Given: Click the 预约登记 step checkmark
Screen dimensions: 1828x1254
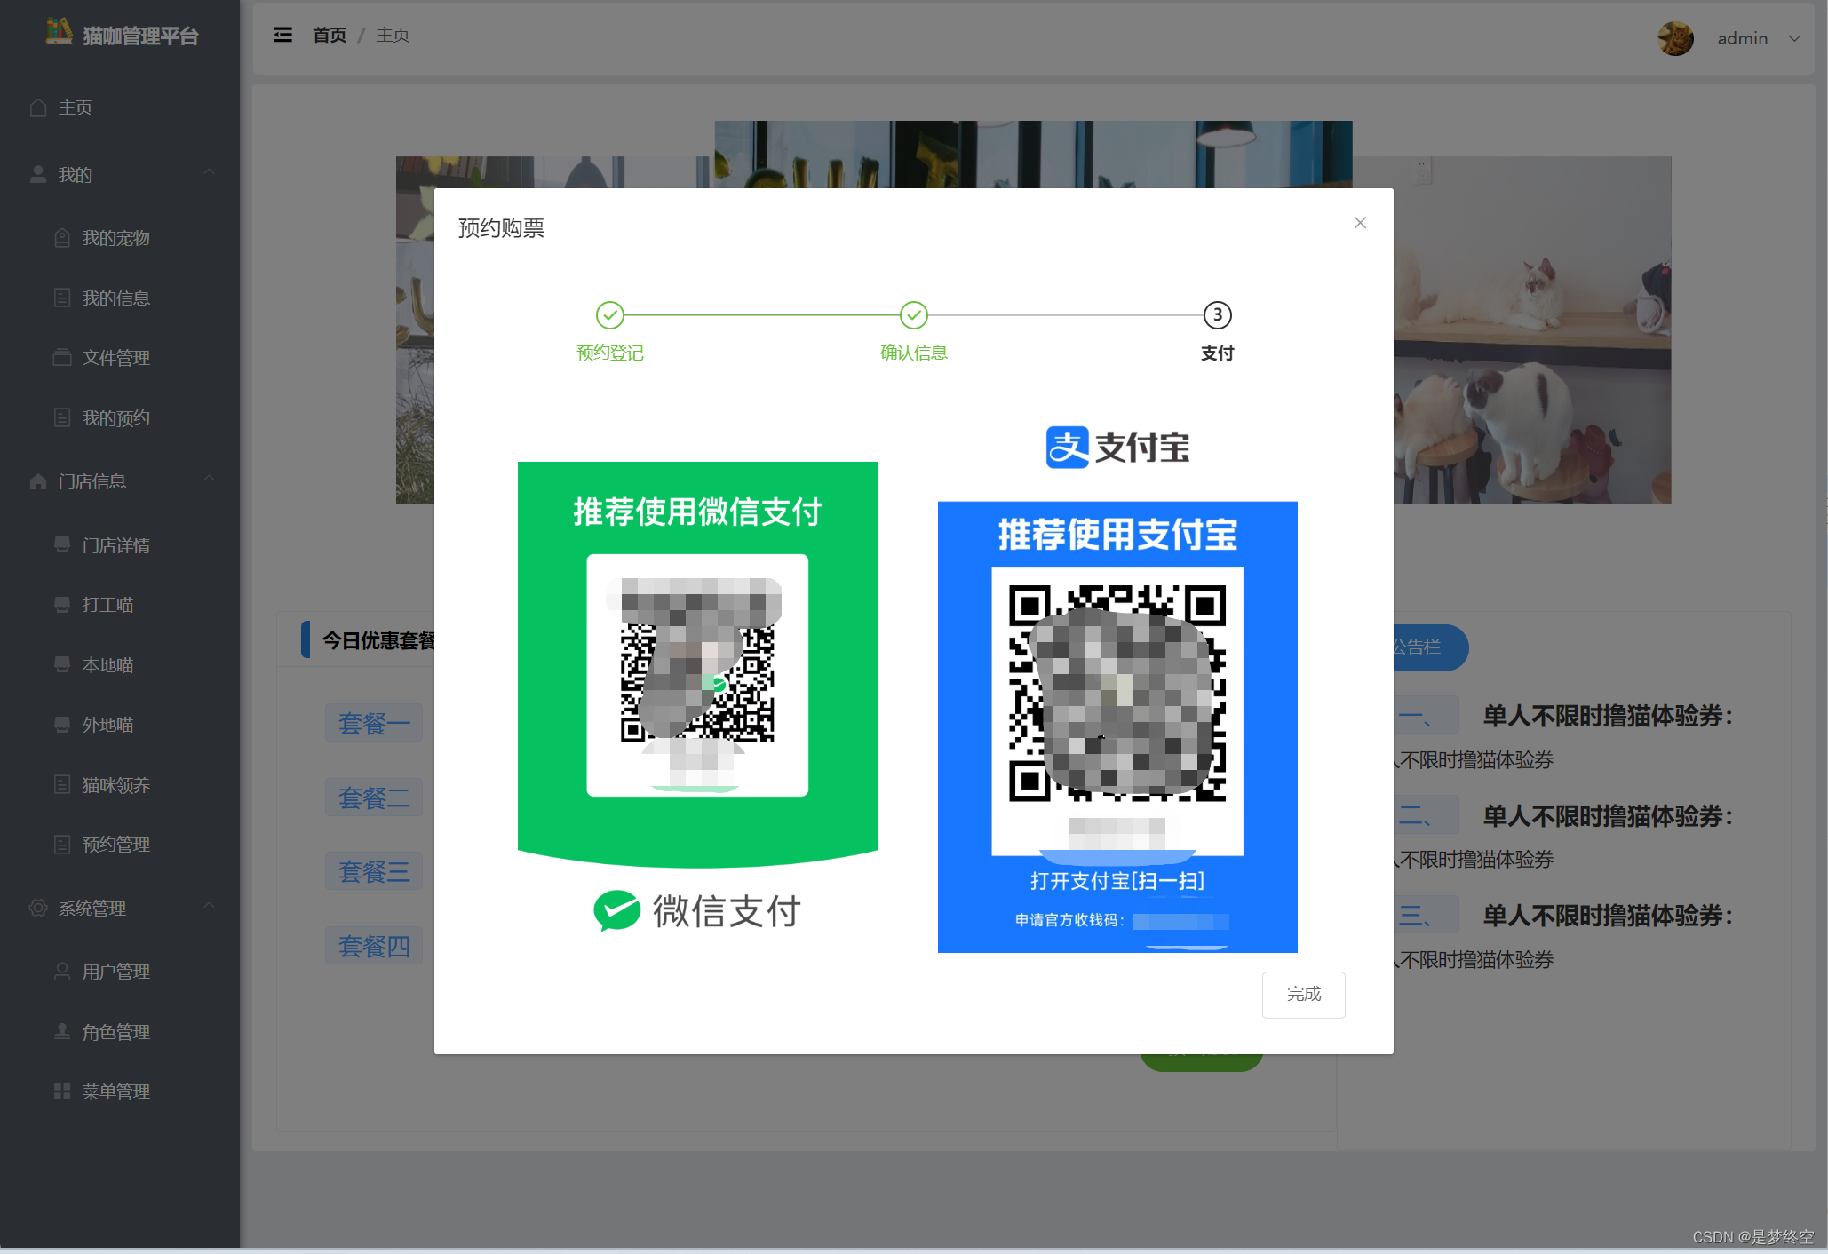Looking at the screenshot, I should (x=610, y=314).
